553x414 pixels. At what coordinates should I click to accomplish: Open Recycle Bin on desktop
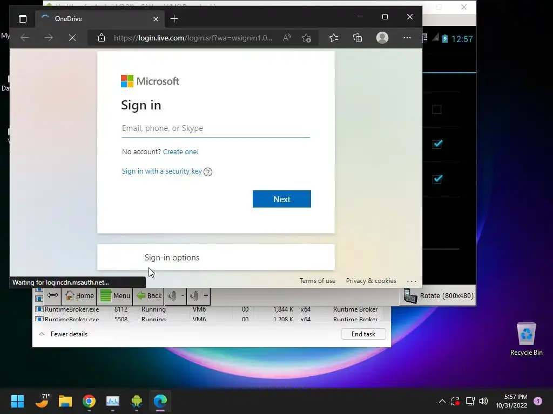pos(526,339)
